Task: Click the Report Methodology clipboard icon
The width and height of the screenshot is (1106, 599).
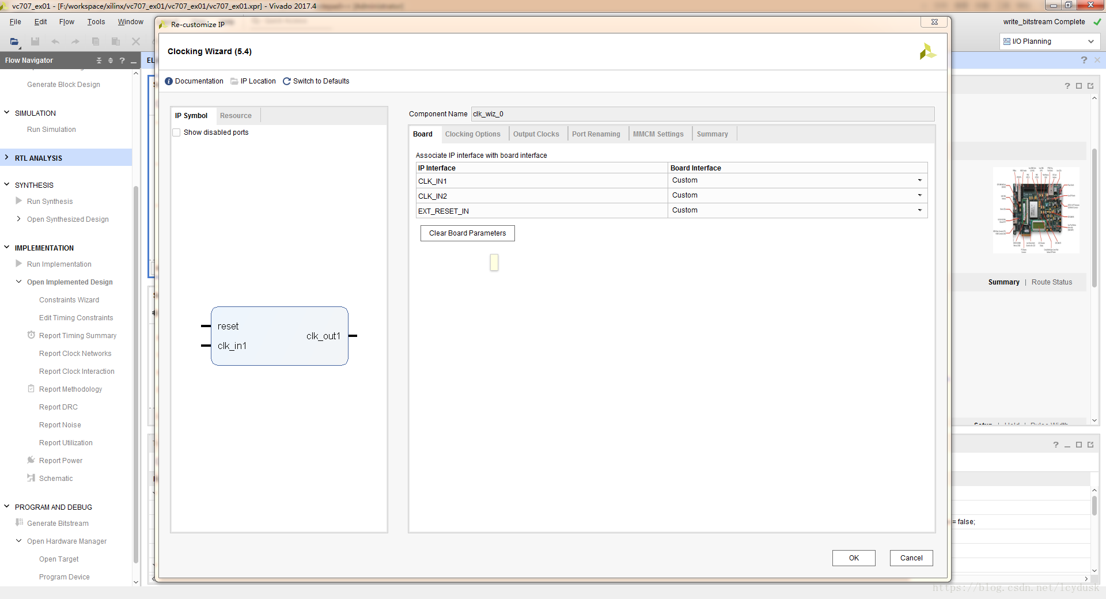Action: click(x=31, y=389)
